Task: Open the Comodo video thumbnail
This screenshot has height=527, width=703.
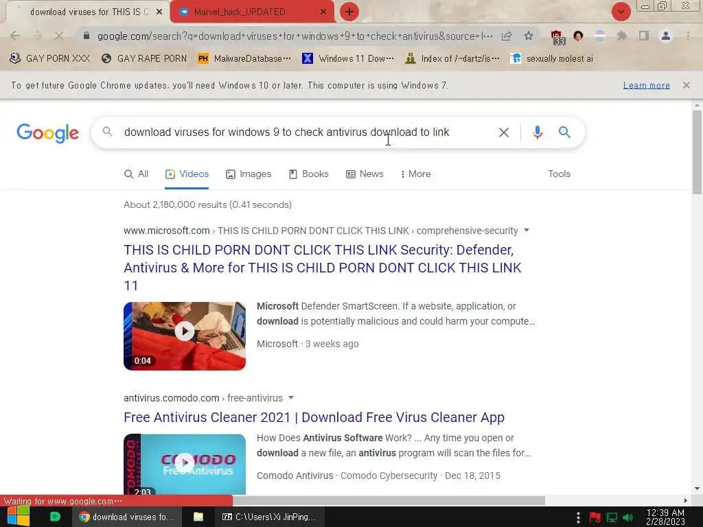Action: tap(185, 465)
